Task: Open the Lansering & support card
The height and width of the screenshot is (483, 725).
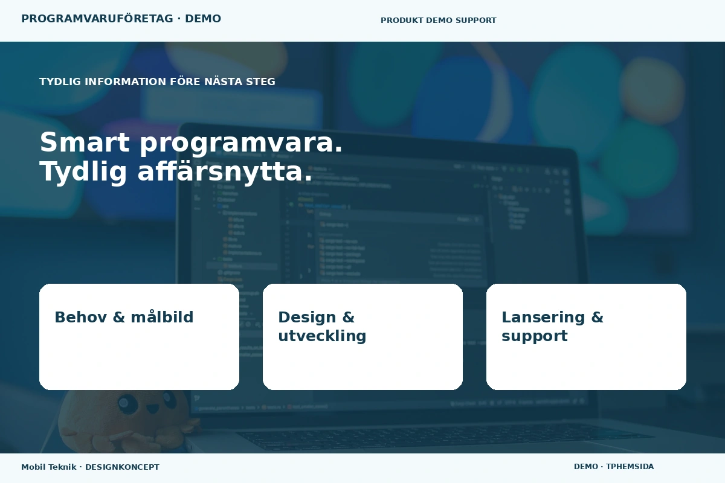Action: pos(586,337)
